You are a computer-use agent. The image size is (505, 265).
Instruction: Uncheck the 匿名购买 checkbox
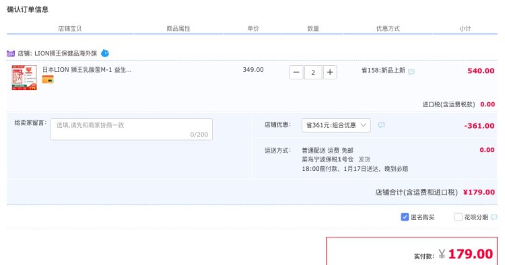(x=405, y=217)
